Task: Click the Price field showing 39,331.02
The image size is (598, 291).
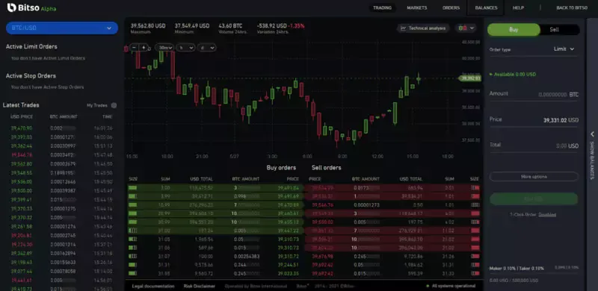Action: pyautogui.click(x=534, y=120)
